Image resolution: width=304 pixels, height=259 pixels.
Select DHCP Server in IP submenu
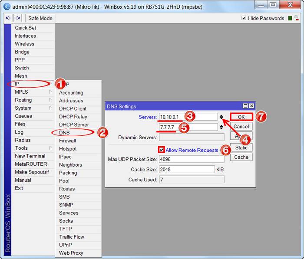click(74, 125)
